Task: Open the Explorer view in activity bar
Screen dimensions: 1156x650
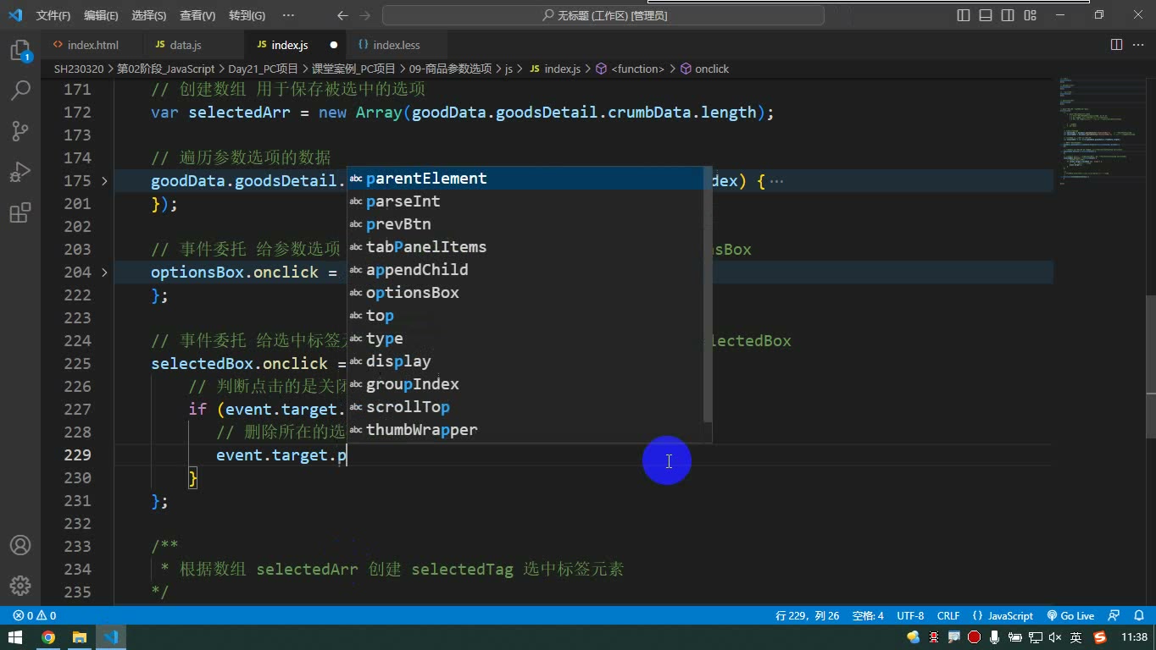Action: [20, 51]
